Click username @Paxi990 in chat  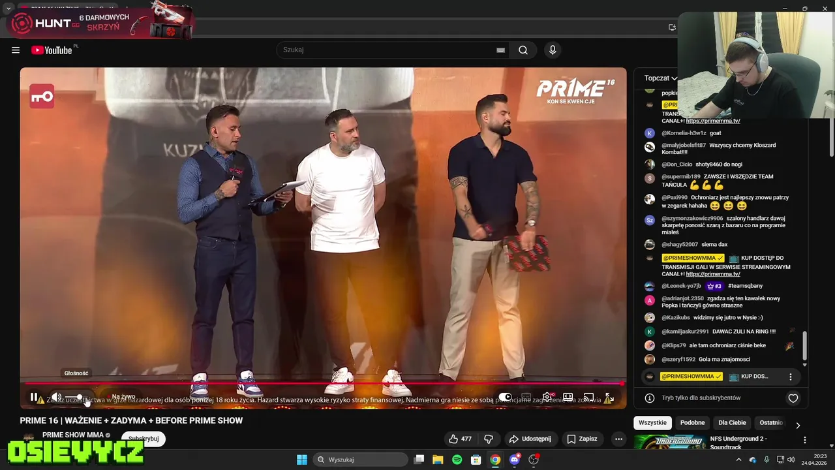tap(675, 197)
